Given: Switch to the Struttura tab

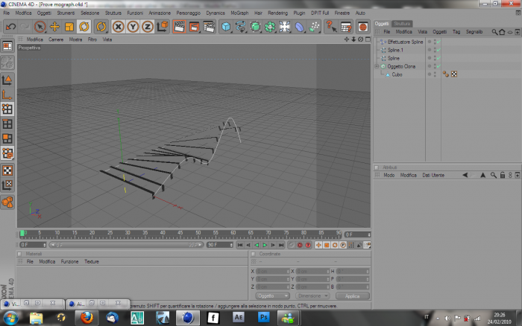Looking at the screenshot, I should (402, 24).
